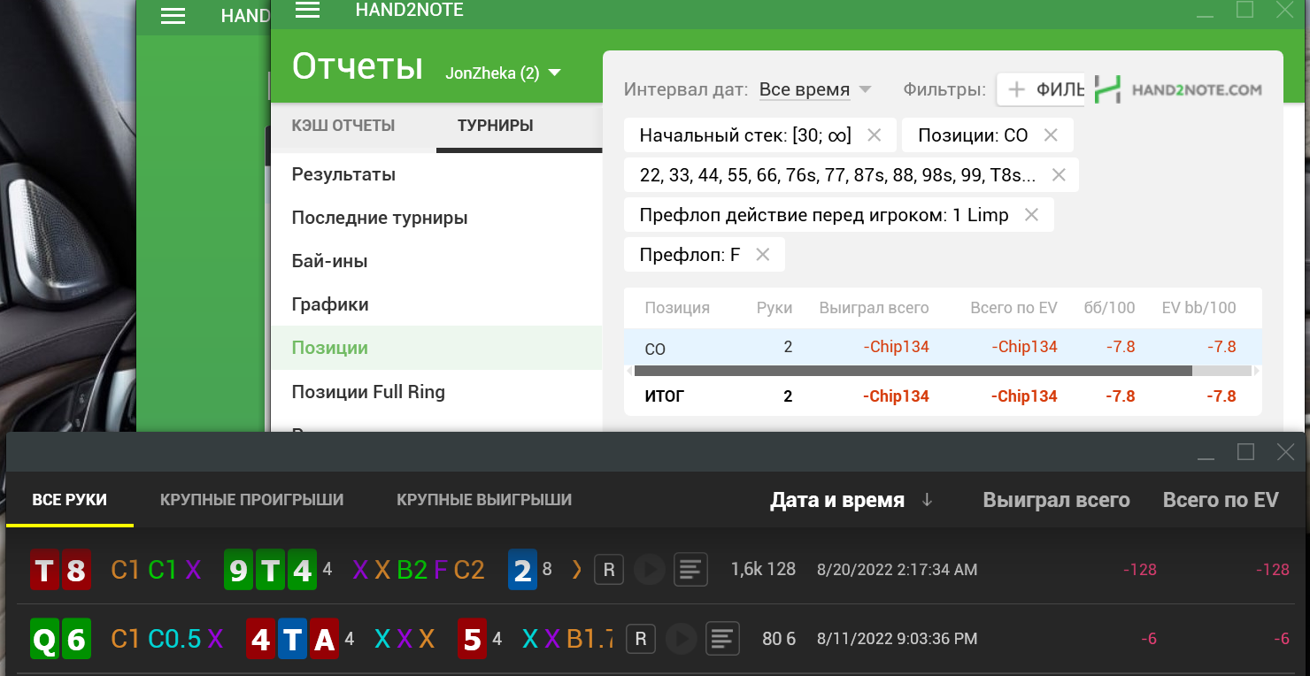Image resolution: width=1310 pixels, height=676 pixels.
Task: Click the R replay button for Q6 hand
Action: pos(641,638)
